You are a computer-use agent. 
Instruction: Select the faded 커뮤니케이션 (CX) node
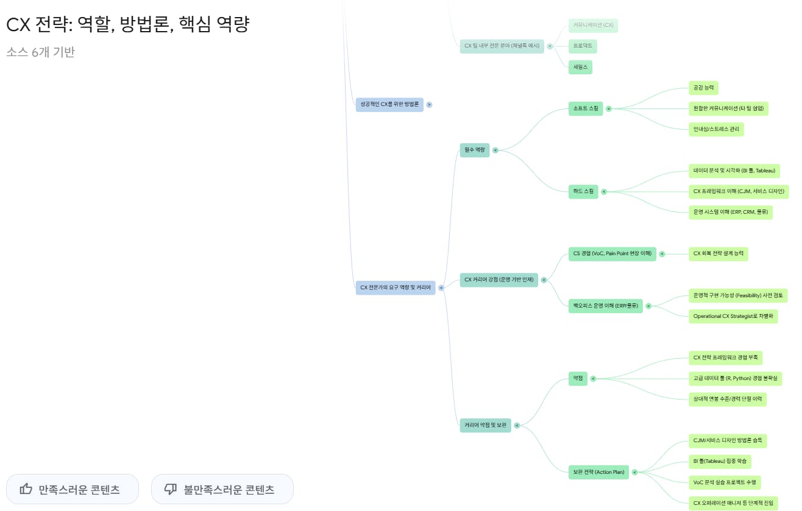[x=593, y=26]
